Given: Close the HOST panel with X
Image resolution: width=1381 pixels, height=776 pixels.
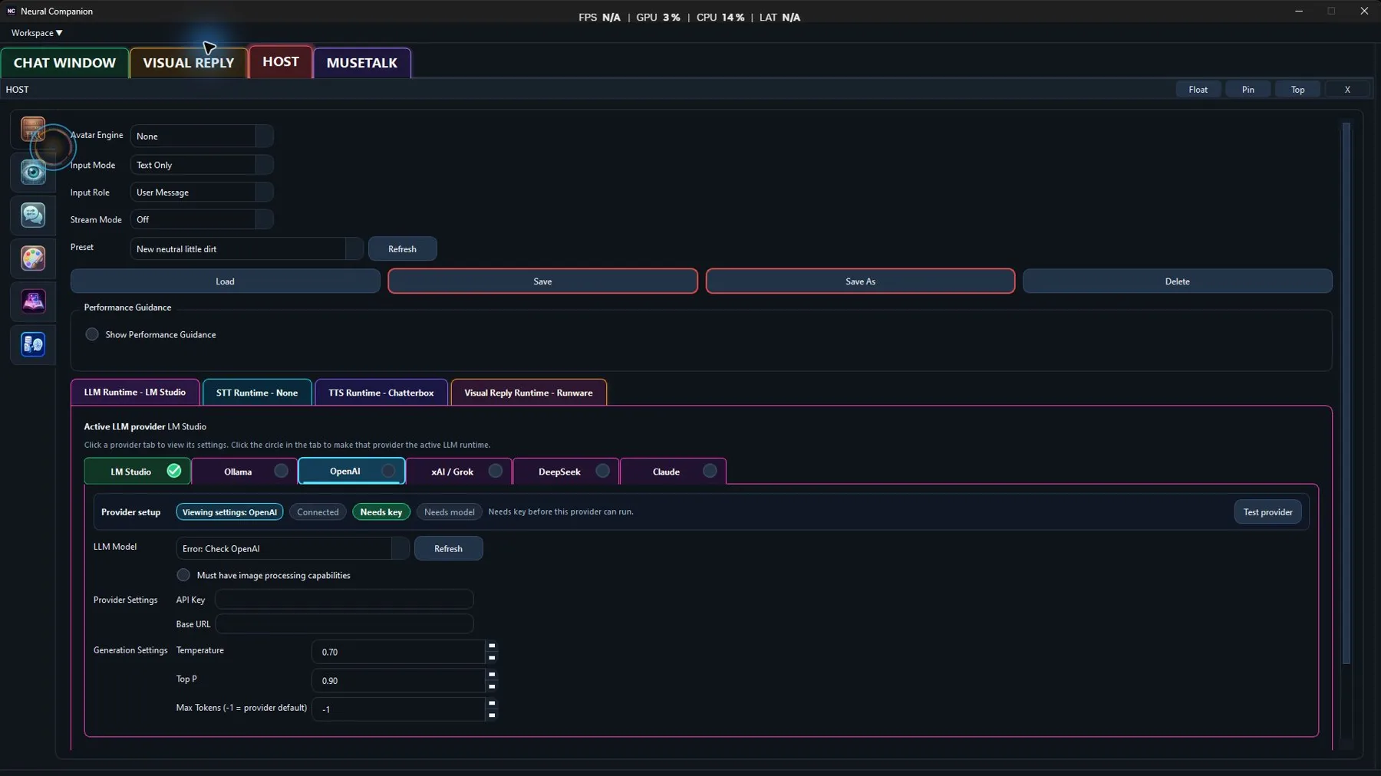Looking at the screenshot, I should (1346, 90).
